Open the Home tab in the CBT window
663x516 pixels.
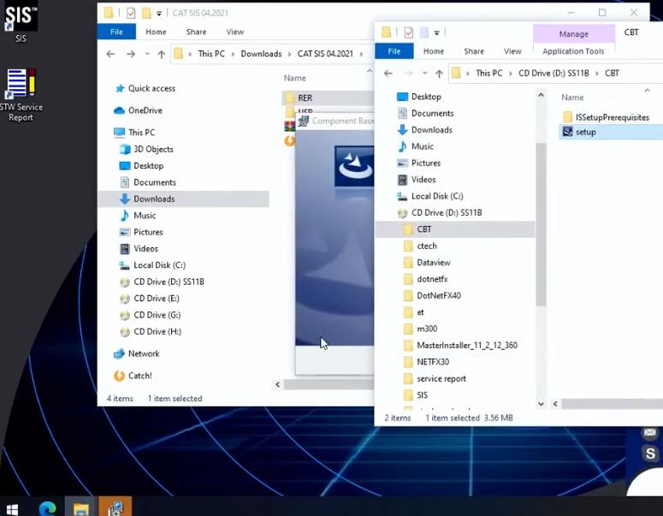(x=434, y=51)
